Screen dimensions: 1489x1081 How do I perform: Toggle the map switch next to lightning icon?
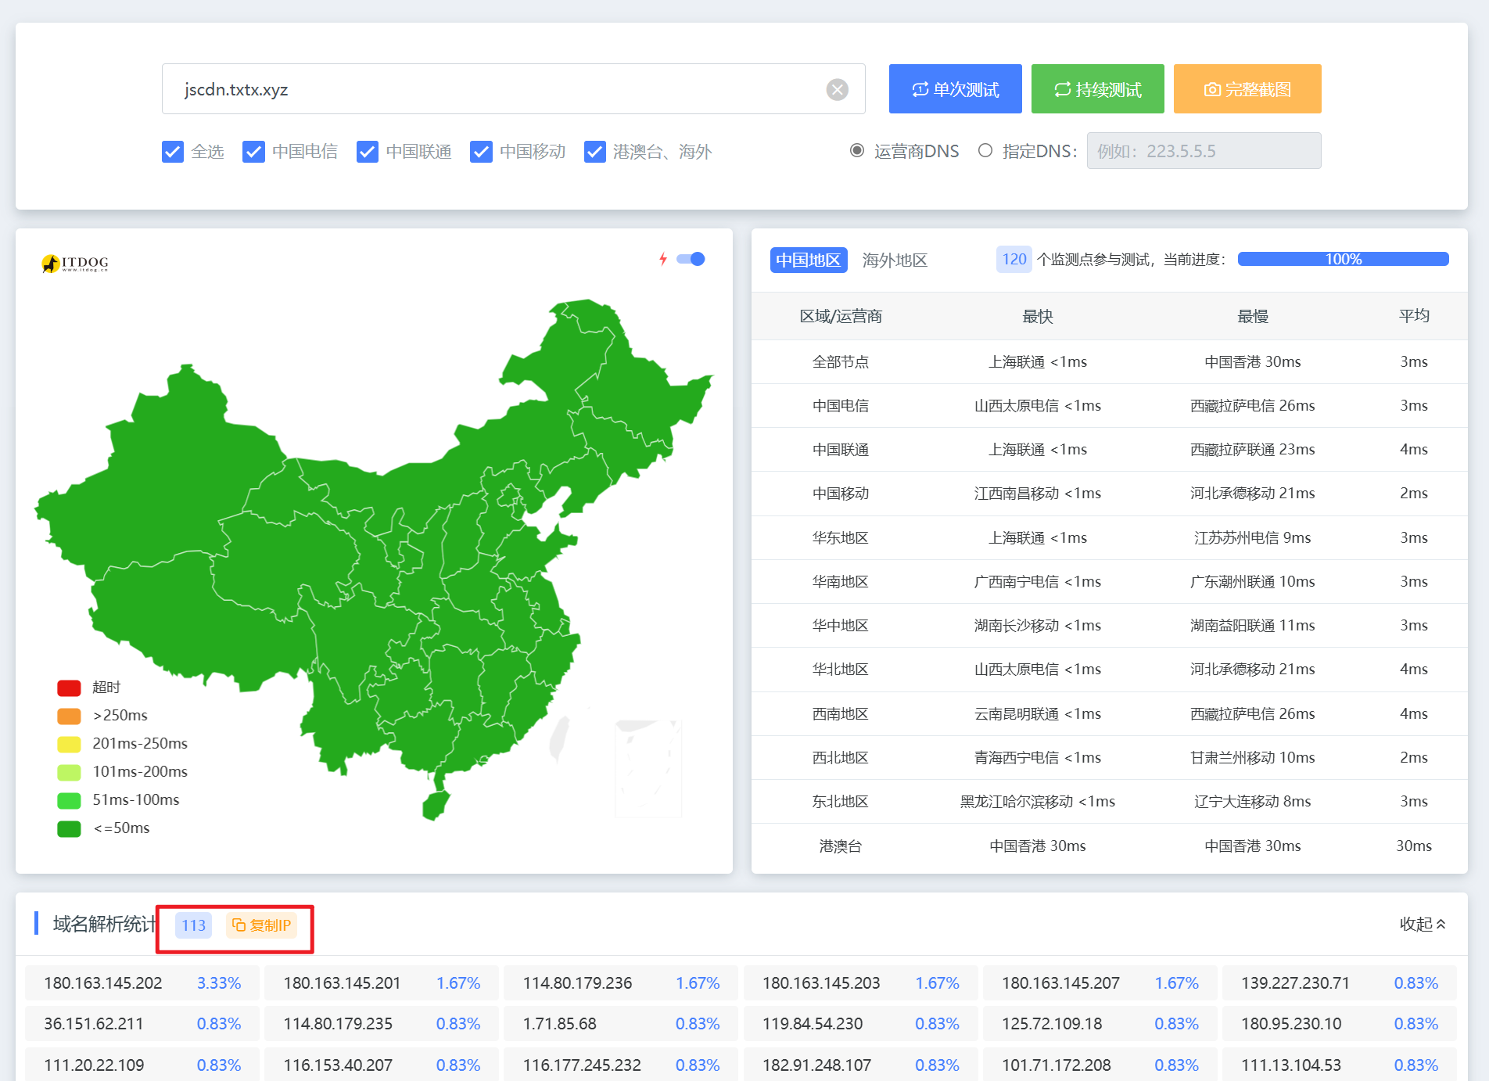tap(691, 259)
